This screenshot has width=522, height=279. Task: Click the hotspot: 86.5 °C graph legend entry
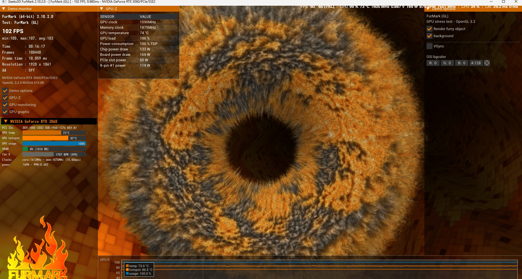pyautogui.click(x=139, y=270)
